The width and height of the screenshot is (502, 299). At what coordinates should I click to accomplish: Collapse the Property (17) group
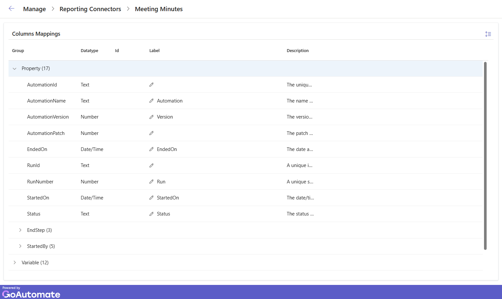click(x=14, y=69)
